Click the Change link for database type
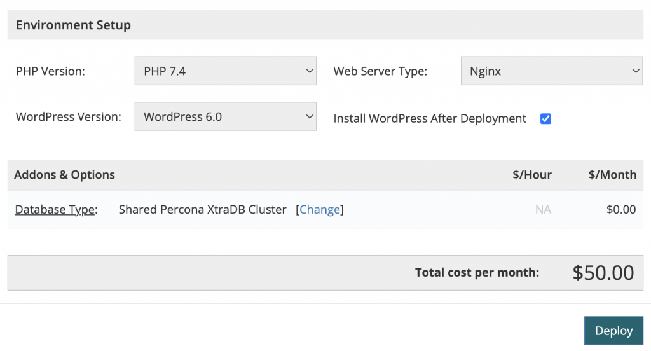This screenshot has width=651, height=351. 320,209
